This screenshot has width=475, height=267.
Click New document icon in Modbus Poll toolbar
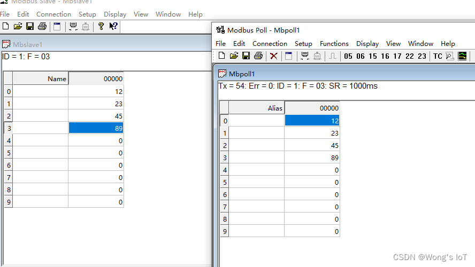tap(222, 56)
